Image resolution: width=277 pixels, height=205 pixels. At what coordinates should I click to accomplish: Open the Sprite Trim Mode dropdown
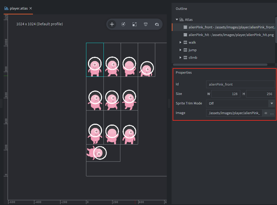tap(271, 103)
